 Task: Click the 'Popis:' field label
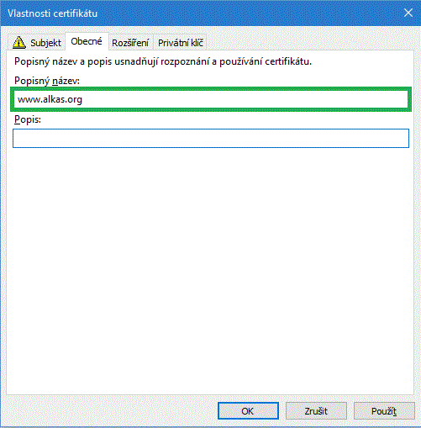[28, 119]
